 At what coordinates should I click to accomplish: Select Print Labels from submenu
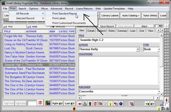(x=59, y=18)
